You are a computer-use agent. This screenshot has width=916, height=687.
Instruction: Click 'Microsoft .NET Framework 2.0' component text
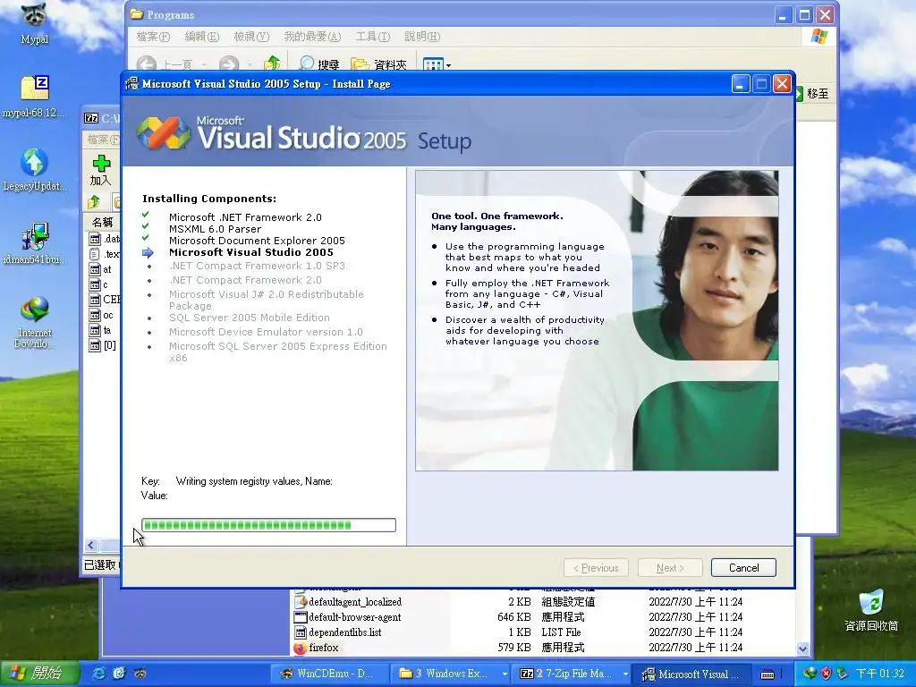pos(245,217)
